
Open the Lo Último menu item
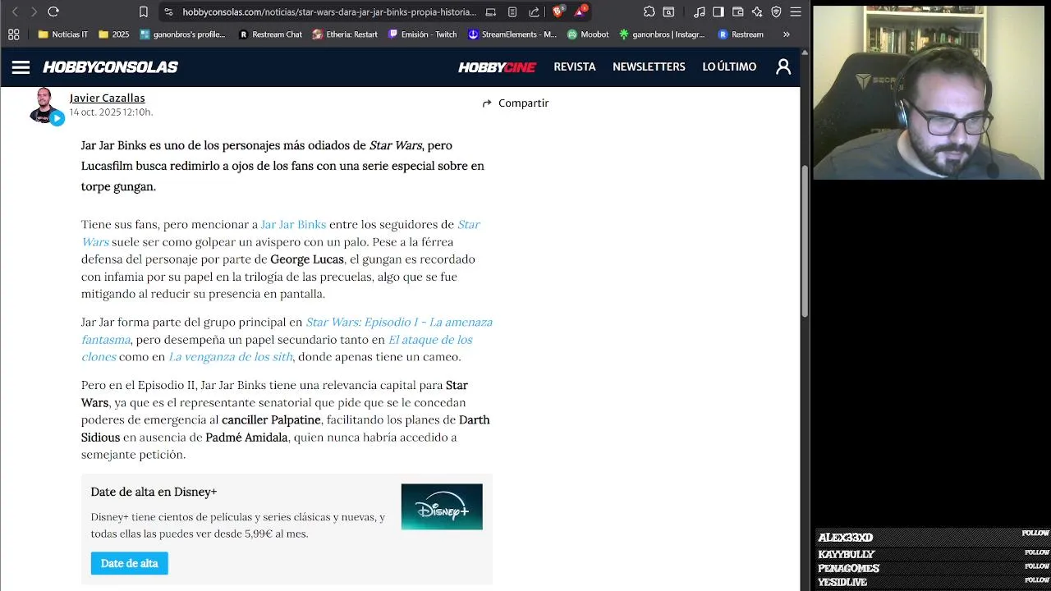729,67
